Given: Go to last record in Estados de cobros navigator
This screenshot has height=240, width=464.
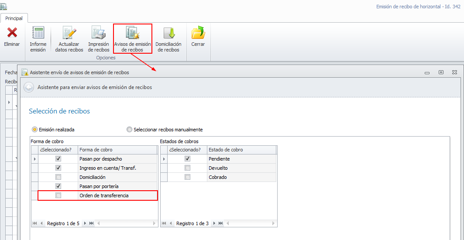Looking at the screenshot, I should coord(221,223).
